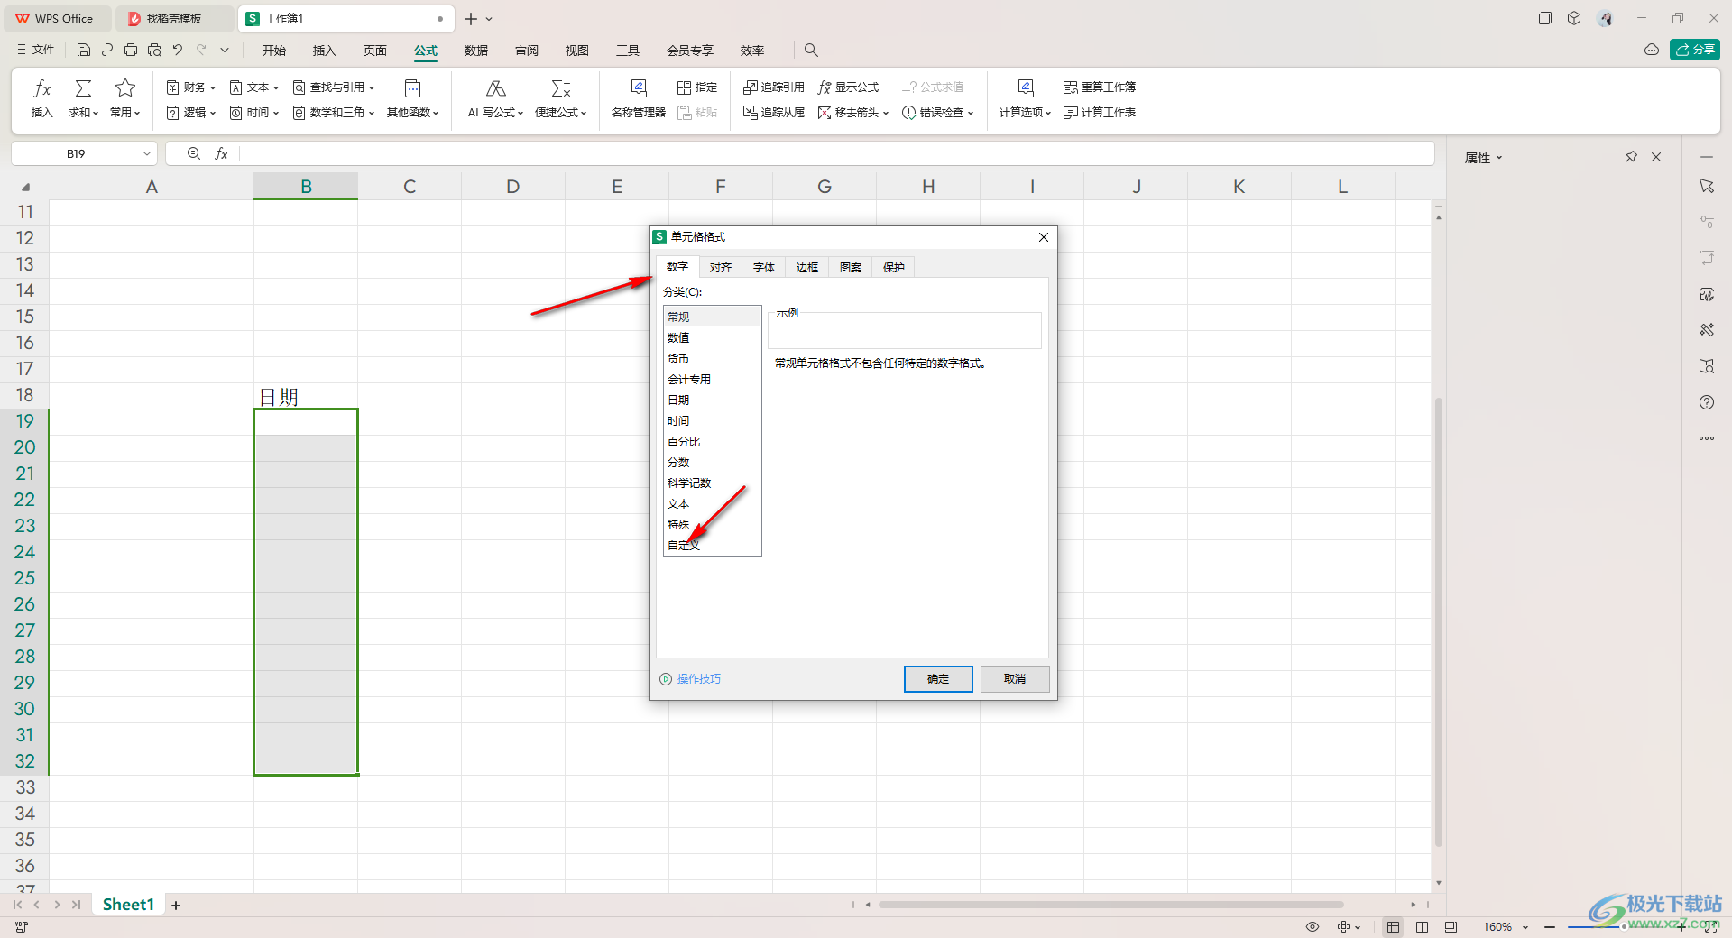Open the 插入 Insert ribbon tab
The width and height of the screenshot is (1732, 938).
pos(325,51)
